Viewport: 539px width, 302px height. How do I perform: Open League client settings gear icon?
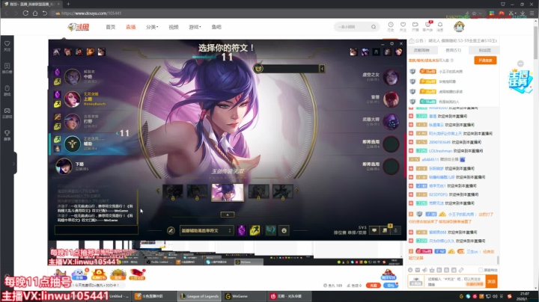392,43
